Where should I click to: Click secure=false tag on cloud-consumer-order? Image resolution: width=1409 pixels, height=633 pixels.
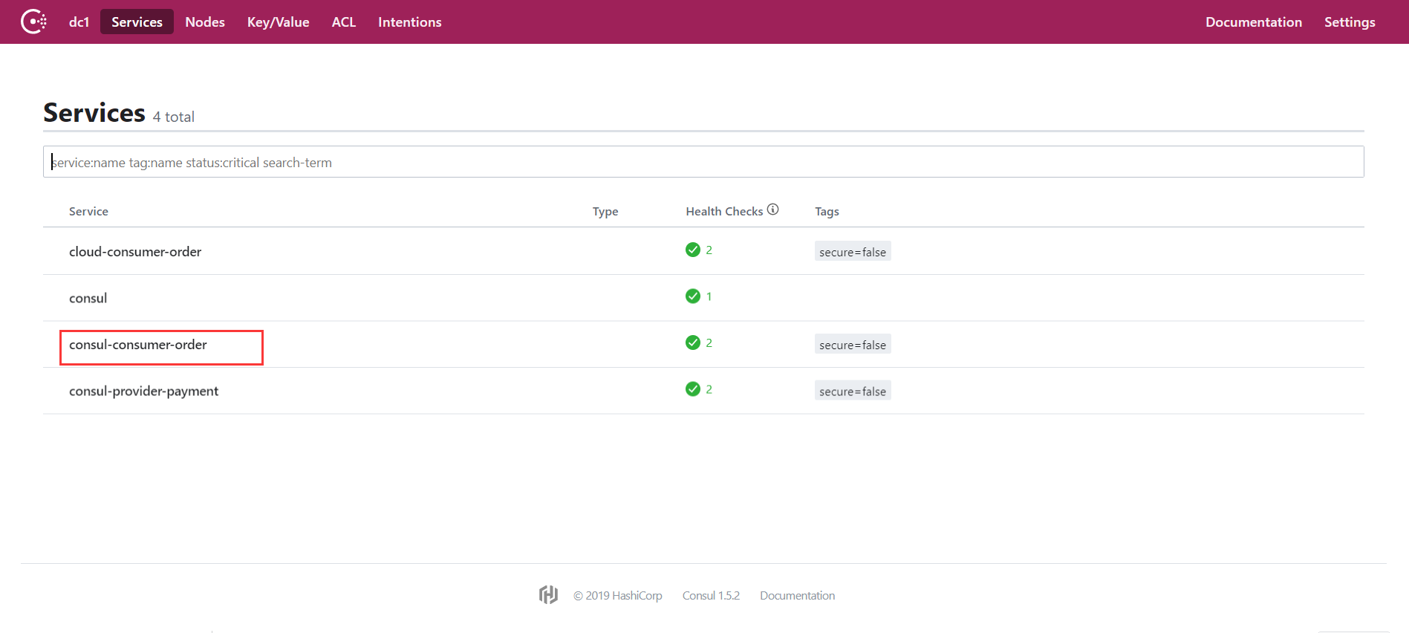pyautogui.click(x=853, y=252)
